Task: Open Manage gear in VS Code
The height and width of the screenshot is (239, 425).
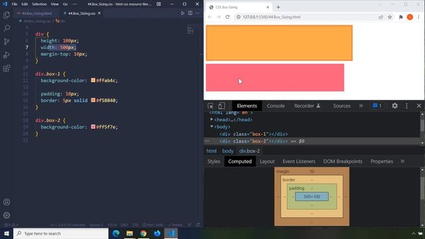Action: tap(7, 215)
